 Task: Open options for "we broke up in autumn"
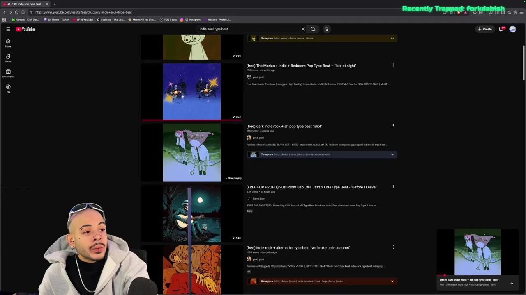[393, 247]
